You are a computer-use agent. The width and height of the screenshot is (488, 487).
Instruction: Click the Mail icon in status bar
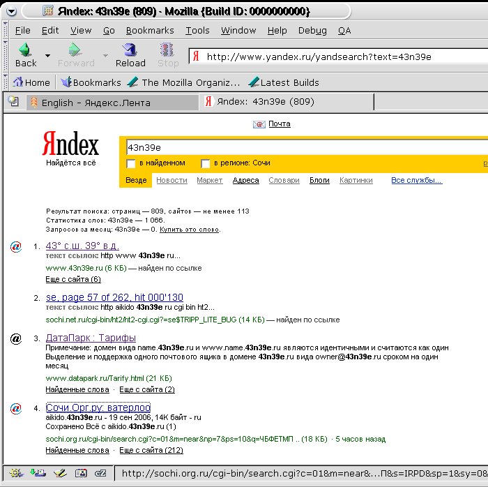click(x=38, y=473)
